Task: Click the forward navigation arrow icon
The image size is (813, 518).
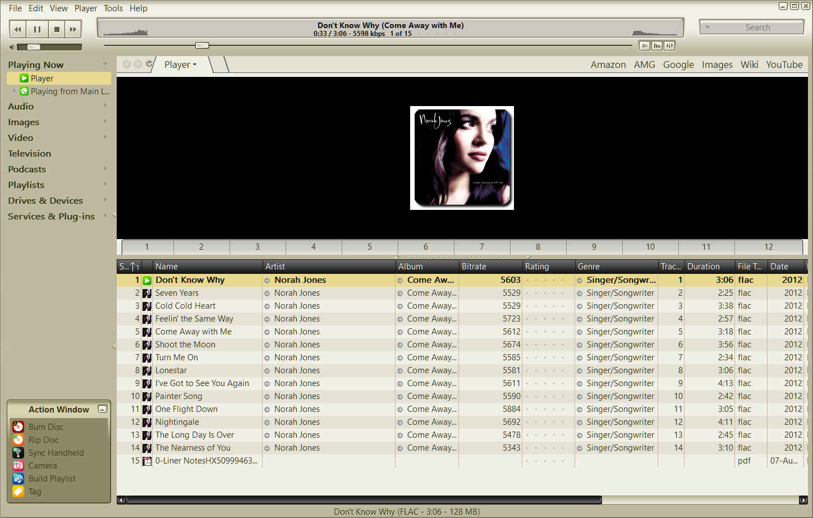Action: click(137, 64)
